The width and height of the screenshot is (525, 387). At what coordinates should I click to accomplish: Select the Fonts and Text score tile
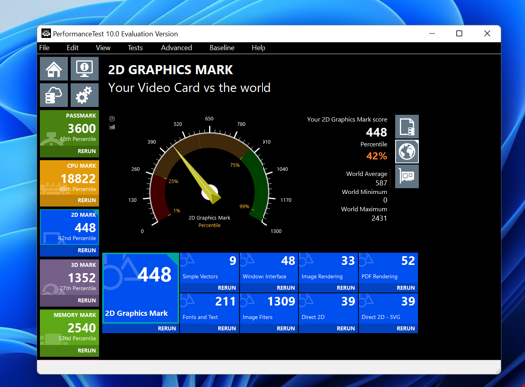209,309
